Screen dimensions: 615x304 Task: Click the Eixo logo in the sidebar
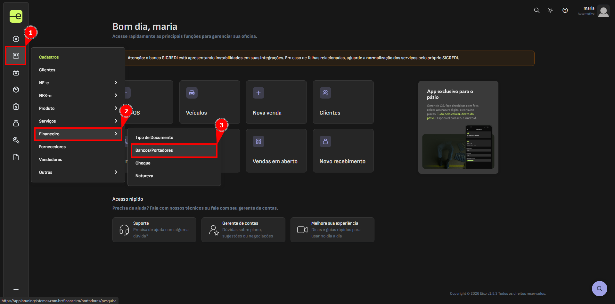tap(16, 16)
